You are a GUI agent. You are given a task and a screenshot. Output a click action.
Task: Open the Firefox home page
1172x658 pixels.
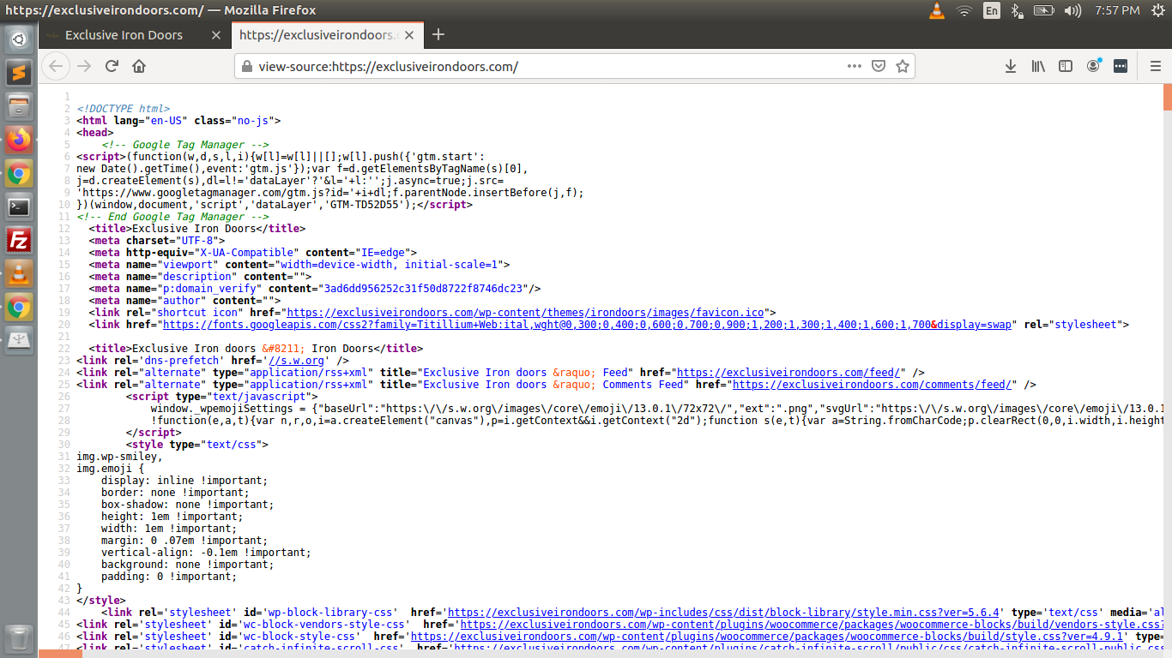[x=139, y=66]
